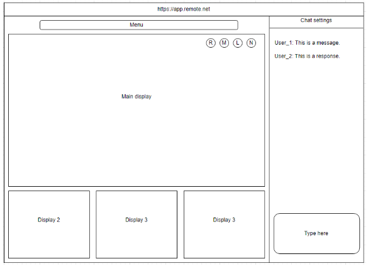Screen dimensions: 368x266
Task: Activate the circled N icon
Action: [251, 43]
